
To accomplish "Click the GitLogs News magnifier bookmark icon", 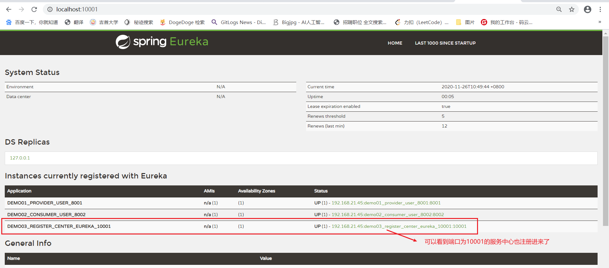I will click(x=214, y=22).
